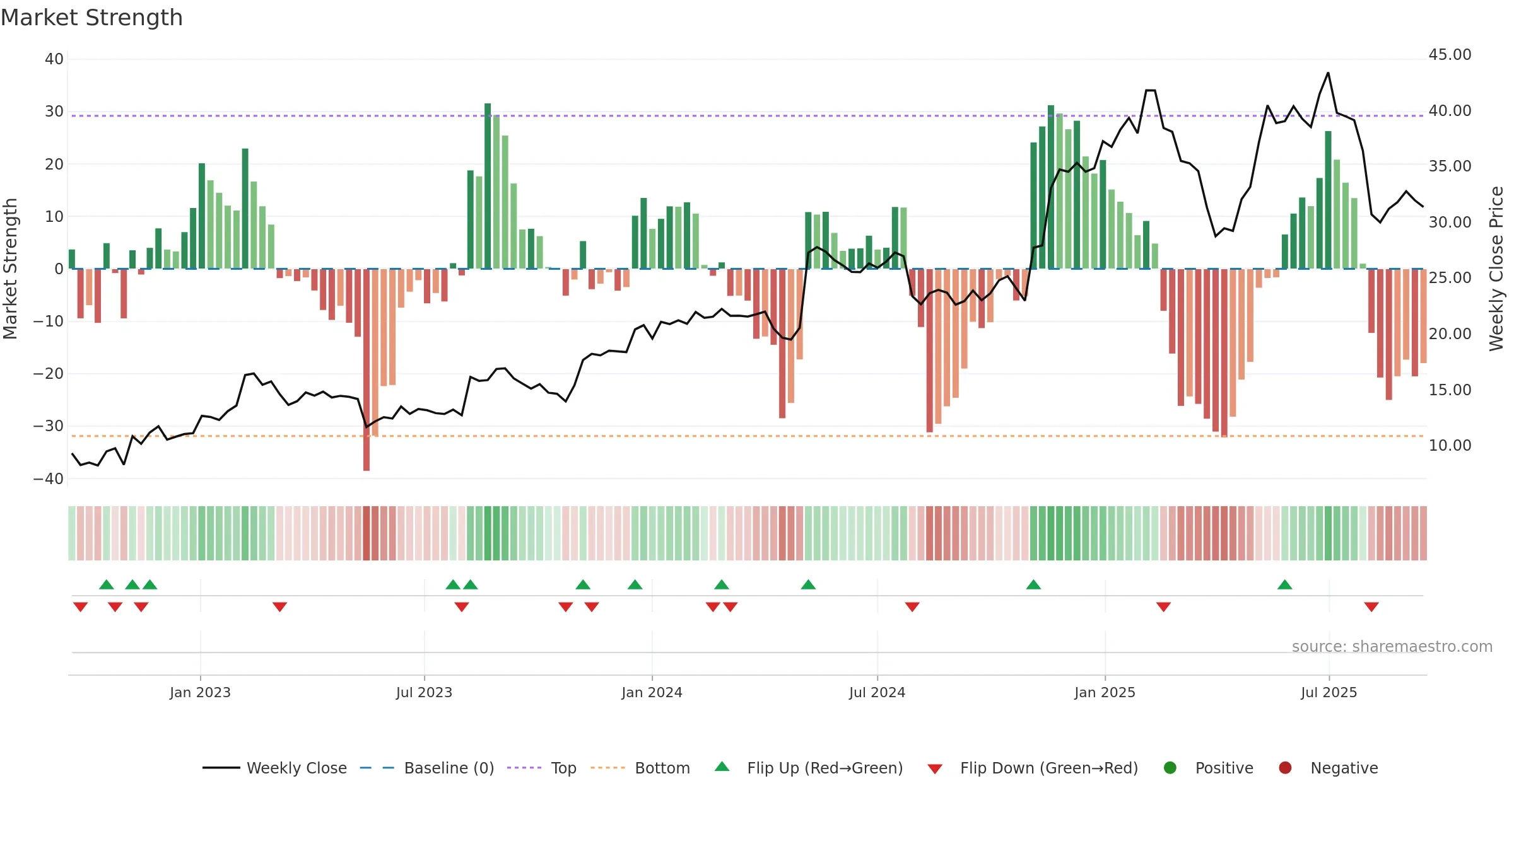Click the −20 tick on the left axis
The width and height of the screenshot is (1514, 851).
coord(49,373)
